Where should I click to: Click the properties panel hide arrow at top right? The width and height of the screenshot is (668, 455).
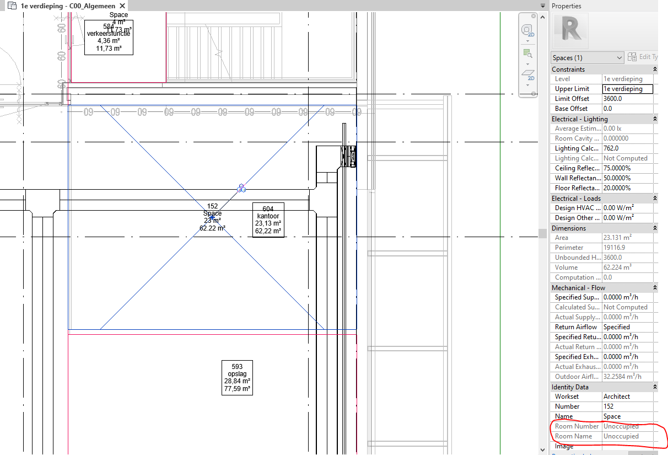[x=543, y=4]
